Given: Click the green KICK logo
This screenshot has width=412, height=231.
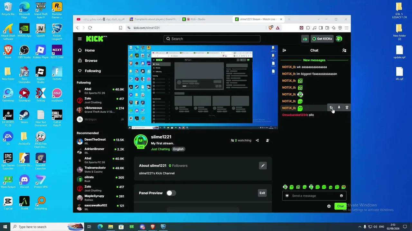Looking at the screenshot, I should (96, 39).
